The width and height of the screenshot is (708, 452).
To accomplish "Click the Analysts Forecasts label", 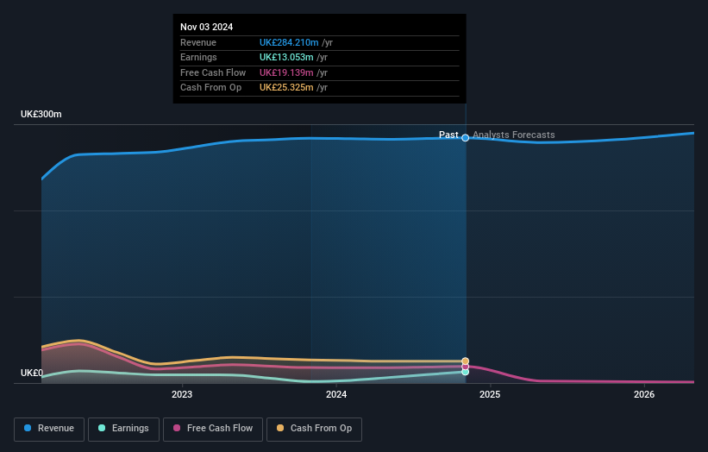I will pyautogui.click(x=514, y=135).
